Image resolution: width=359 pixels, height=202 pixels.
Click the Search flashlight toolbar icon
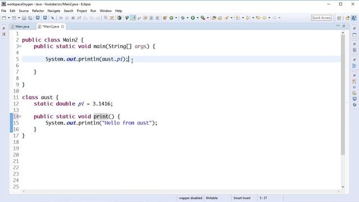(227, 18)
